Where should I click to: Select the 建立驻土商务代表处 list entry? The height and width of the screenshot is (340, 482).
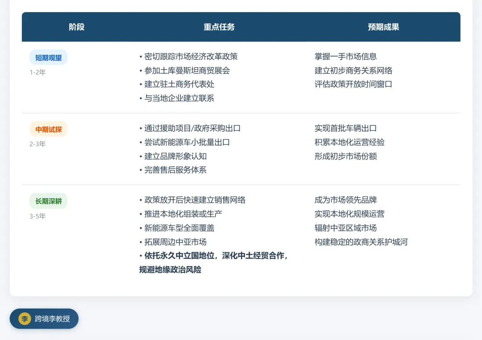coord(179,84)
